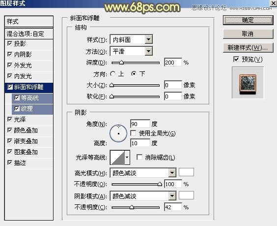Click the shadow opacity 42 field
This screenshot has height=226, width=277.
(173, 207)
